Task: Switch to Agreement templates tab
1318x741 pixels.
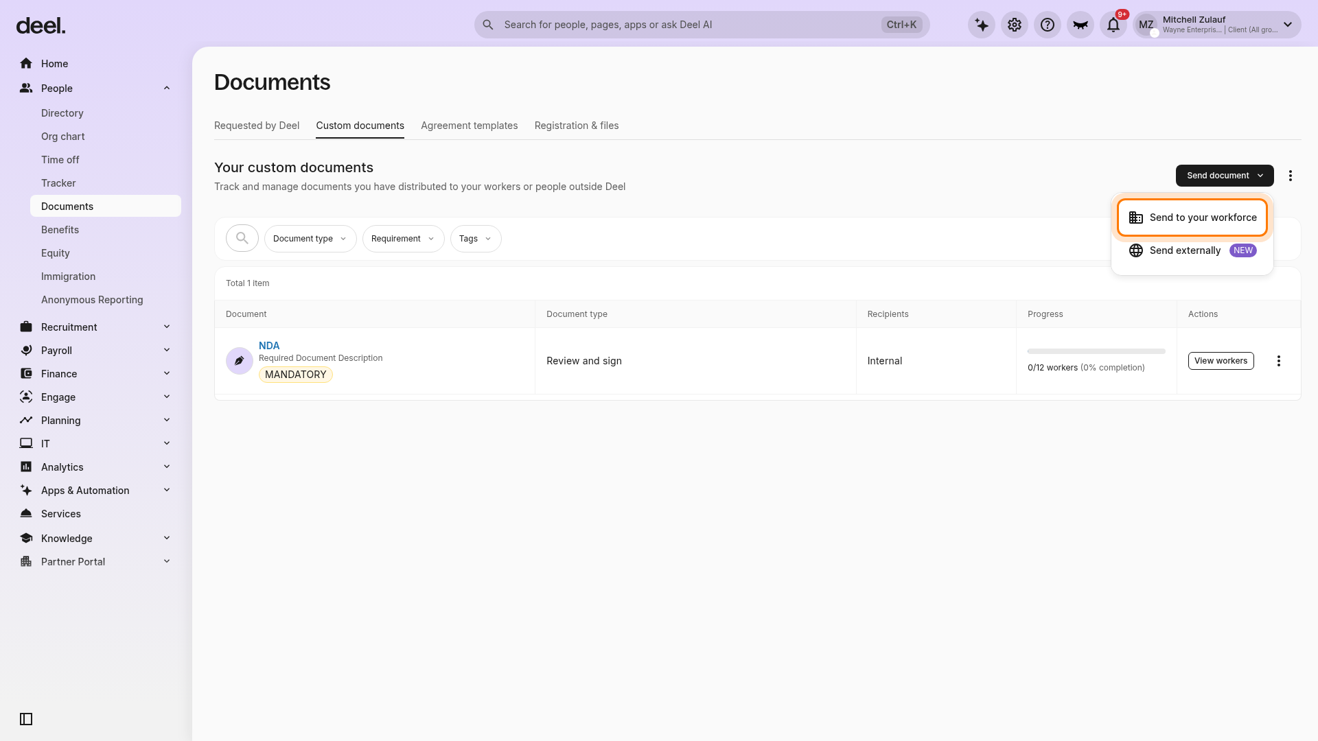Action: click(x=470, y=126)
